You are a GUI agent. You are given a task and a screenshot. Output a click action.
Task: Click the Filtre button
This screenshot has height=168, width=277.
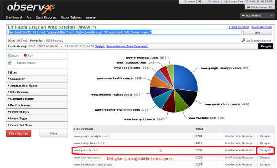coord(53,134)
